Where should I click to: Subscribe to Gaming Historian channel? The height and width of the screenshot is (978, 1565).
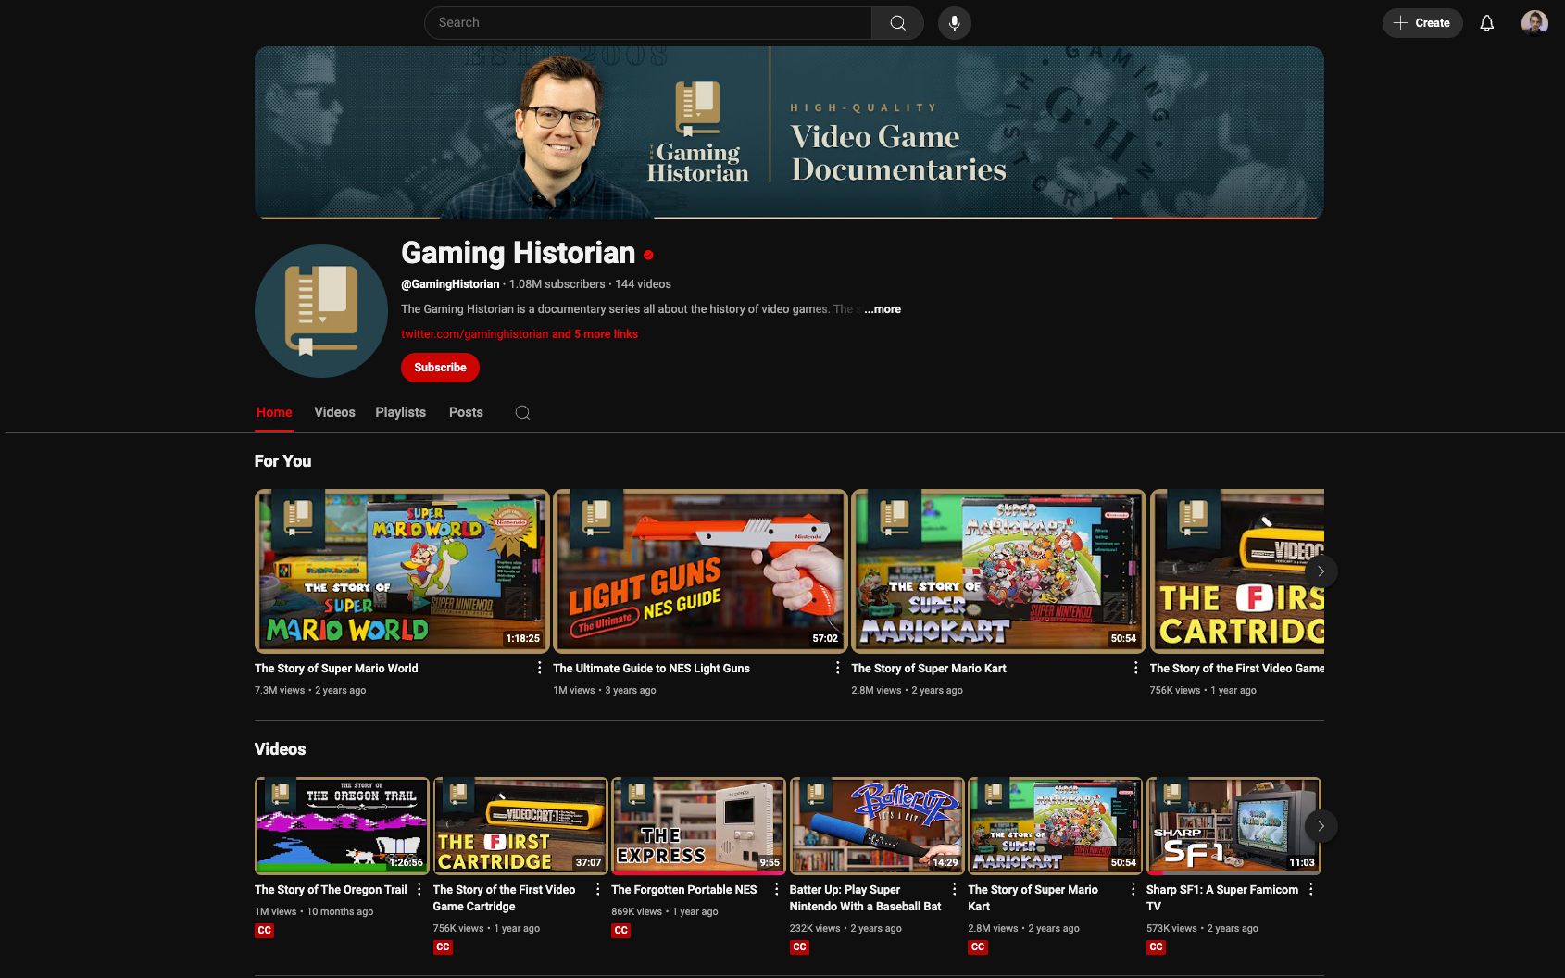(440, 368)
